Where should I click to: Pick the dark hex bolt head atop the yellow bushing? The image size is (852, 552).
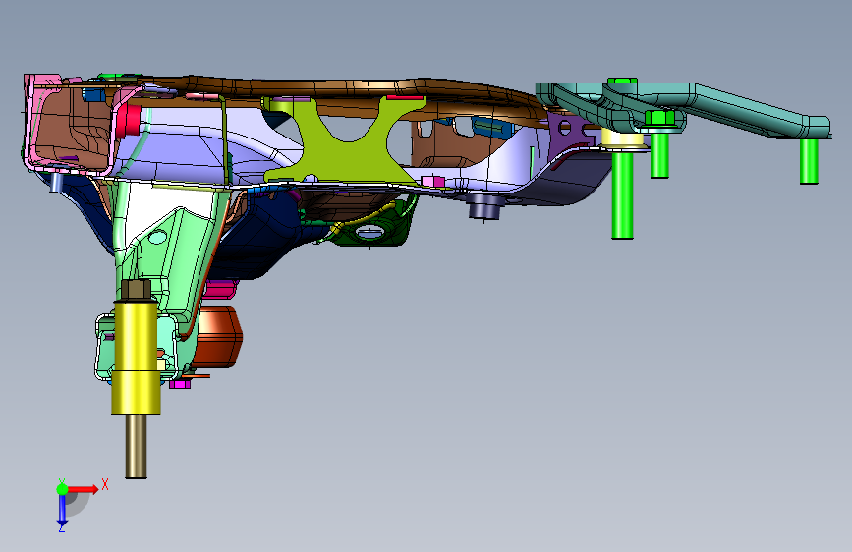[136, 291]
